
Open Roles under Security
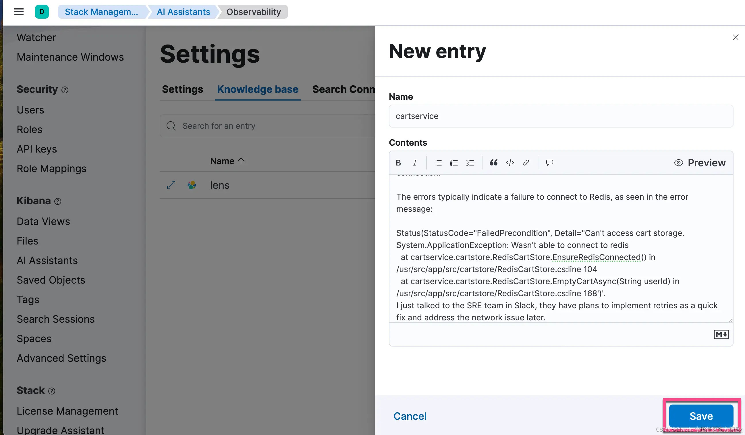29,130
